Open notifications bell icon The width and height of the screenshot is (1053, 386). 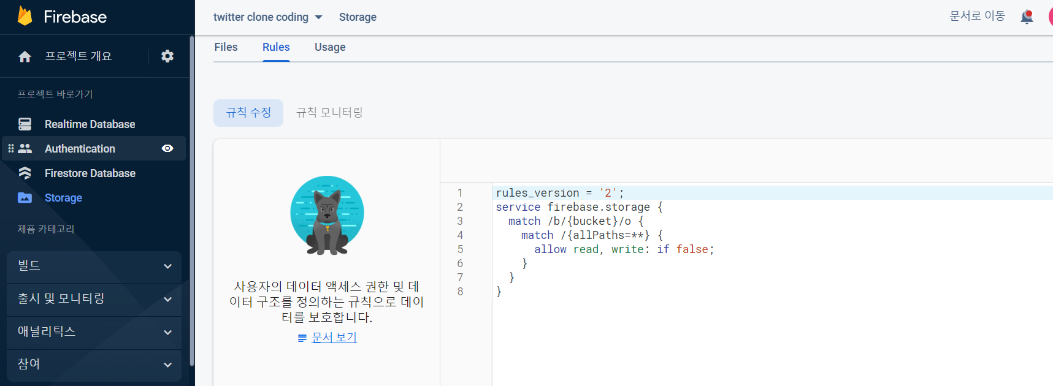[x=1027, y=17]
